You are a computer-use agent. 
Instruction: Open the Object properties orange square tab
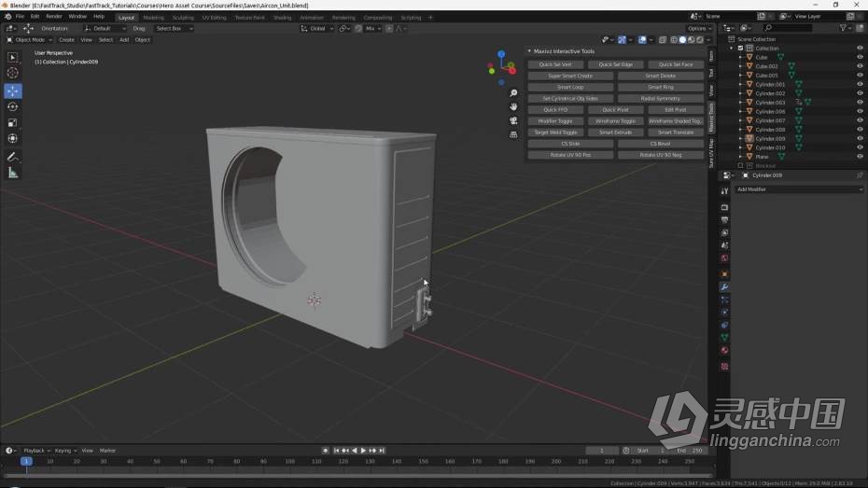724,274
